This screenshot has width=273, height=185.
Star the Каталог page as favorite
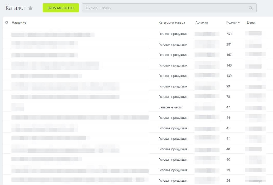click(30, 8)
